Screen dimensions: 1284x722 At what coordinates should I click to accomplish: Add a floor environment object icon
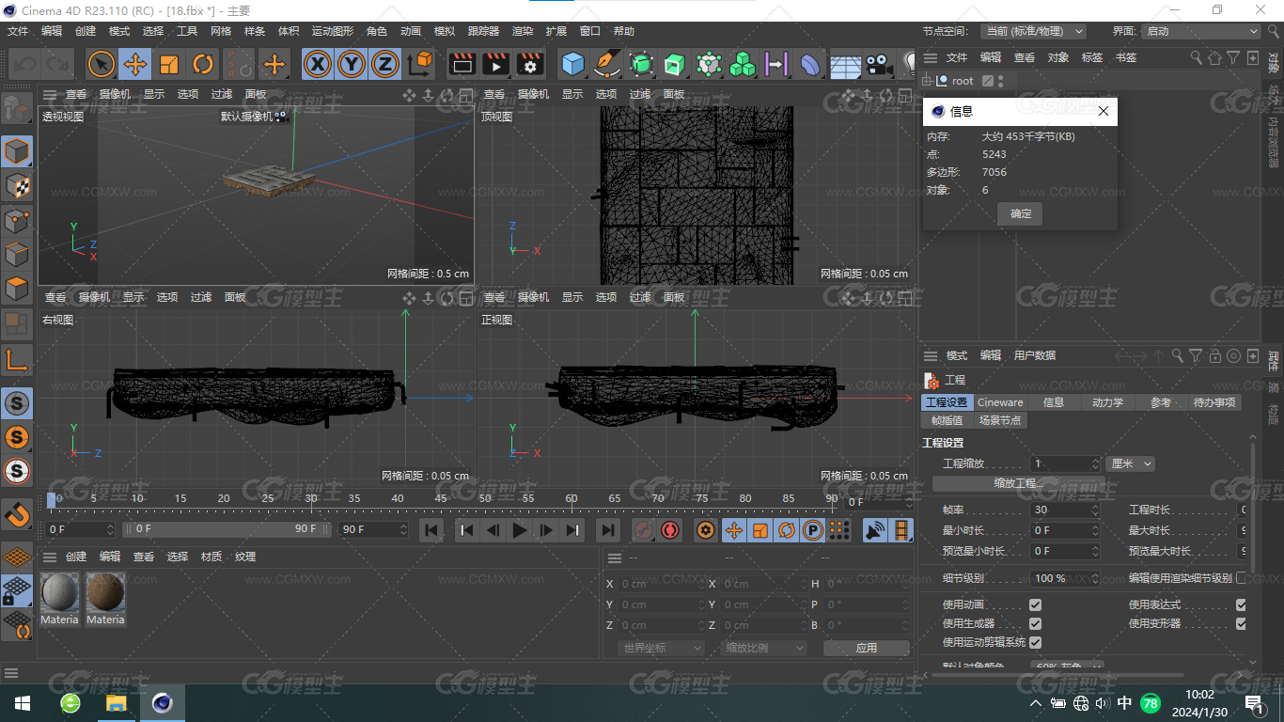tap(845, 64)
